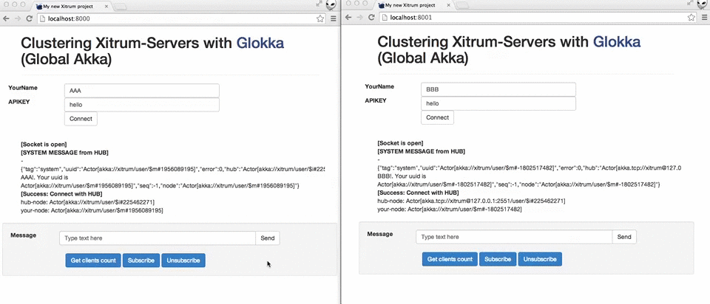Go back in the localhost:8000 window

pos(6,18)
